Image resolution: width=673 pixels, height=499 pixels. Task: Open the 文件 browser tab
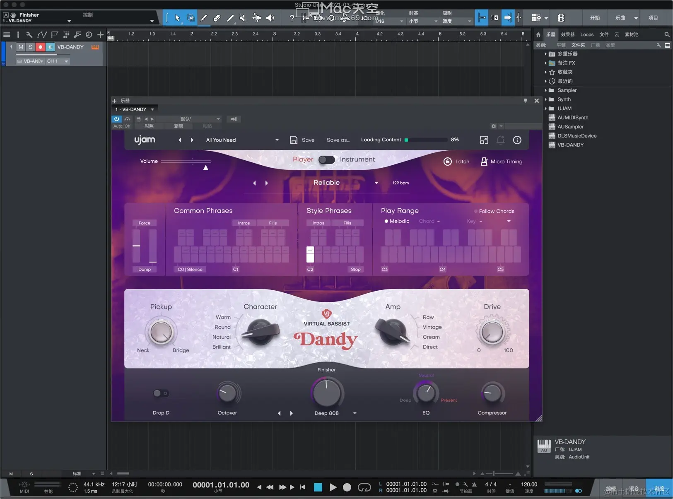[x=604, y=35]
